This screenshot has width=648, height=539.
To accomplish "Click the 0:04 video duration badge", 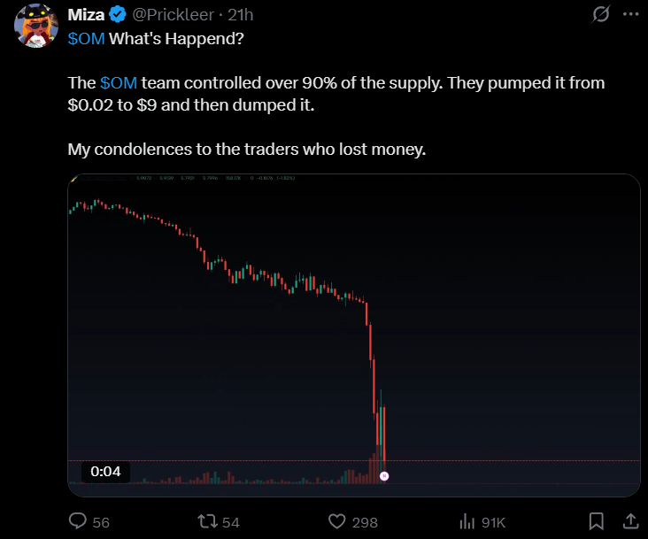I will (x=106, y=472).
